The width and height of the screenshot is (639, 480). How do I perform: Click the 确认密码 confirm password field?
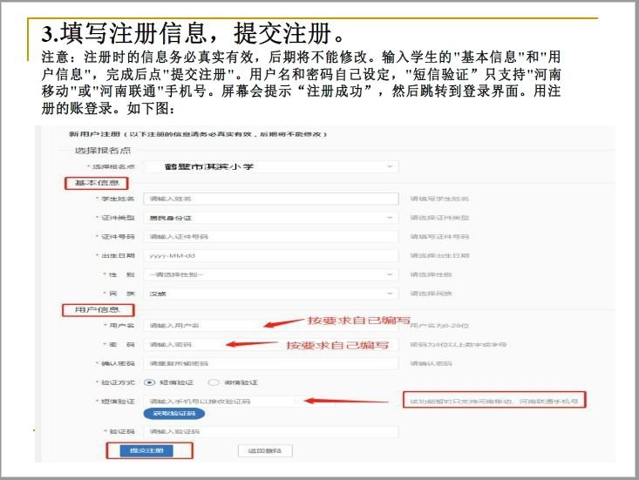coord(270,363)
